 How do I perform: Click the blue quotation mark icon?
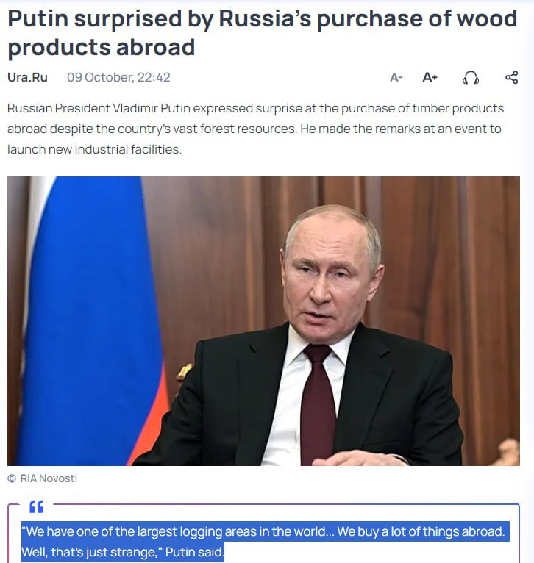pos(36,506)
